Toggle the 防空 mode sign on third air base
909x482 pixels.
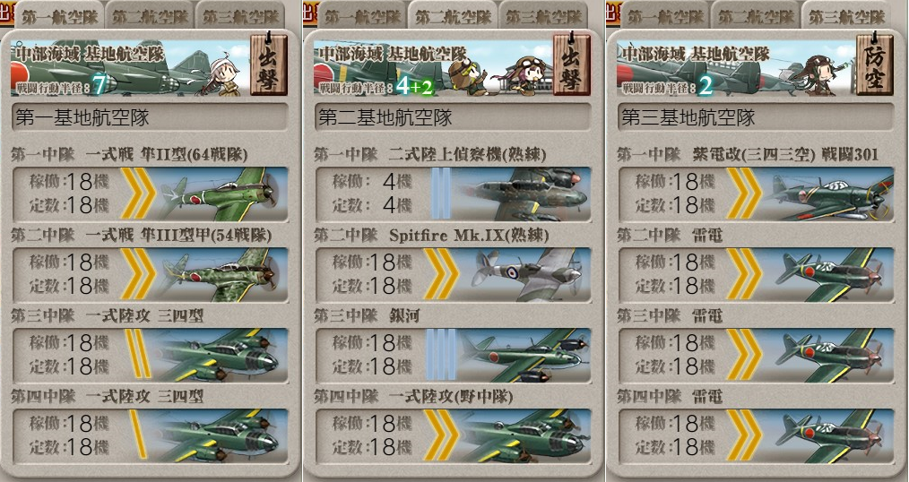[875, 64]
